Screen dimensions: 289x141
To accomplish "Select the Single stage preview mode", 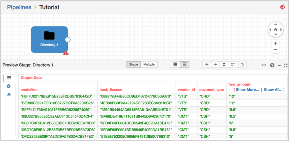I will pyautogui.click(x=133, y=65).
